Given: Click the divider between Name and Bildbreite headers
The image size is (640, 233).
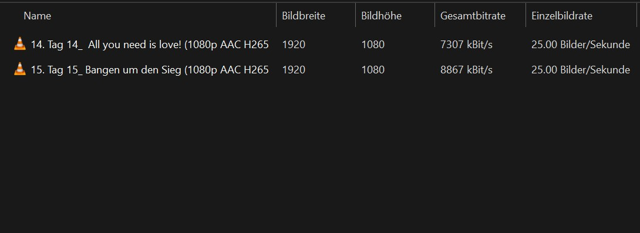Looking at the screenshot, I should coord(277,15).
